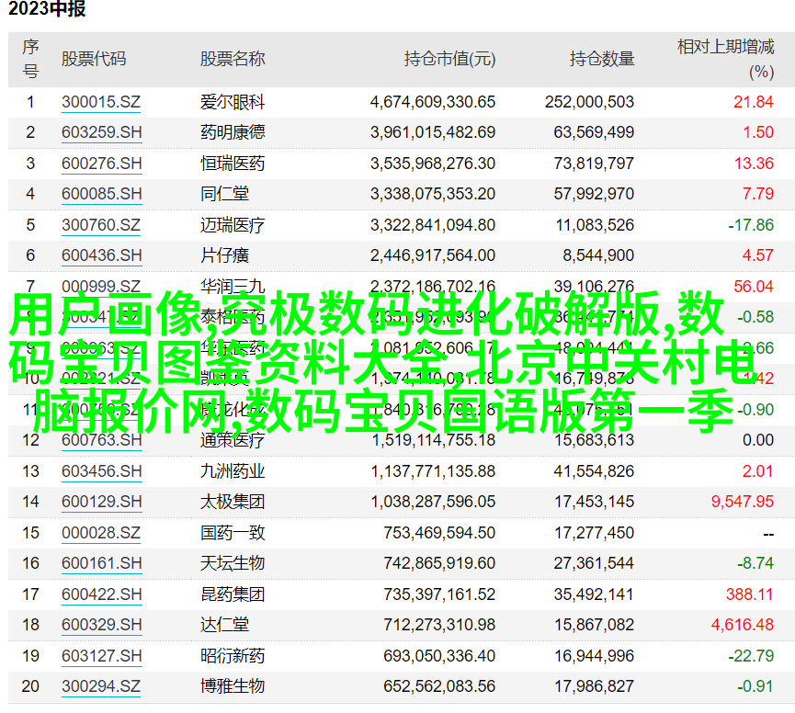Click change value 9,547.95
This screenshot has width=795, height=713.
pyautogui.click(x=743, y=501)
